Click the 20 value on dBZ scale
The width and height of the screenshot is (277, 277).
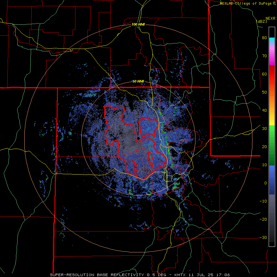point(264,147)
